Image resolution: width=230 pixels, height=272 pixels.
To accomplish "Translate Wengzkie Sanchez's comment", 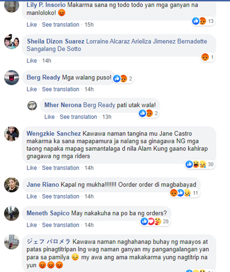I will [60, 168].
